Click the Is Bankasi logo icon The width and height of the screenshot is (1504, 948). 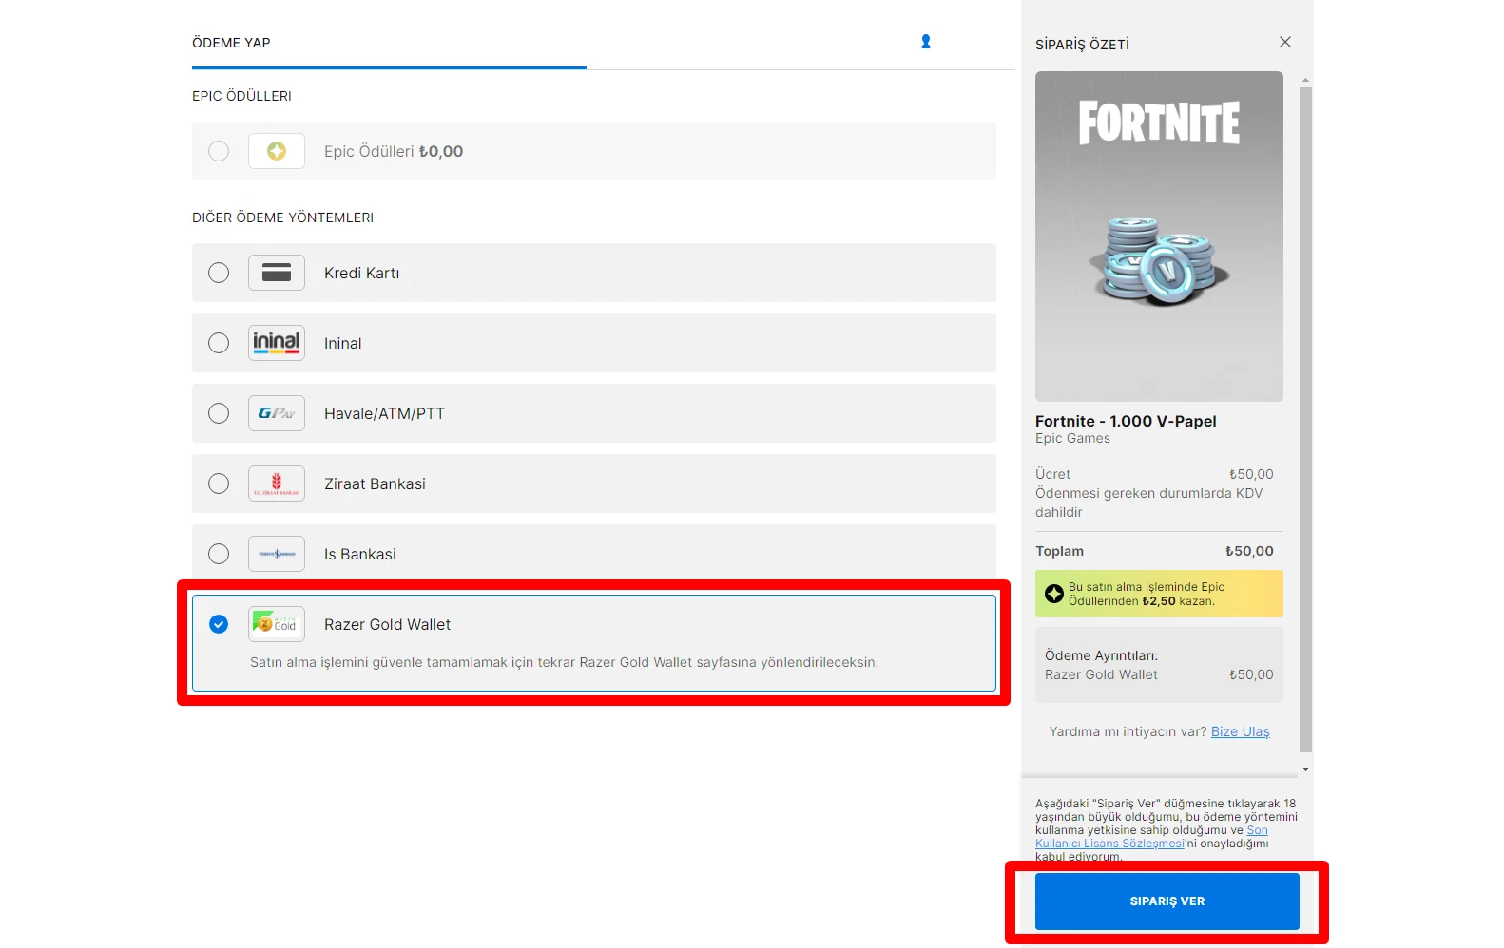277,554
